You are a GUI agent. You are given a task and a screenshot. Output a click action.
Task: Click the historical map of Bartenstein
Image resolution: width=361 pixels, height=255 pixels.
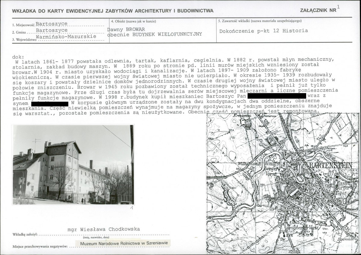point(283,184)
